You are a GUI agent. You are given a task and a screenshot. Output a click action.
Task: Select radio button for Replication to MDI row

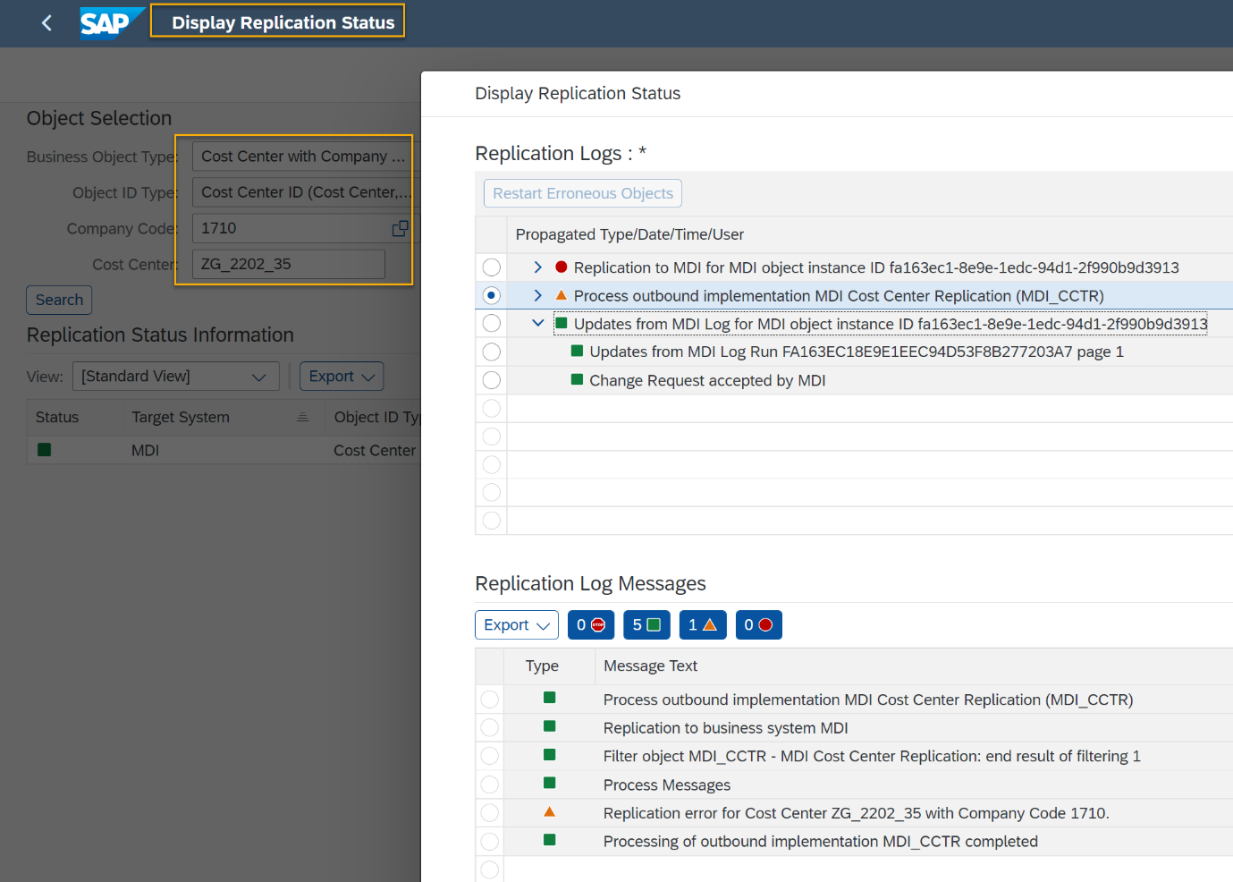click(x=492, y=267)
